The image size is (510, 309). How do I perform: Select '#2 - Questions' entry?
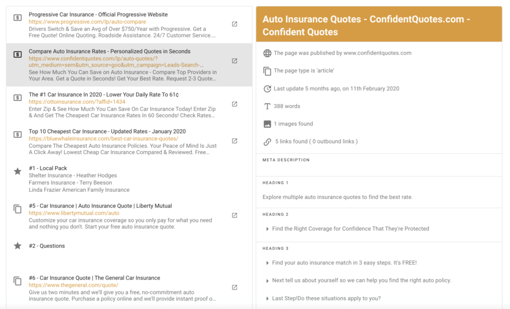coord(46,246)
